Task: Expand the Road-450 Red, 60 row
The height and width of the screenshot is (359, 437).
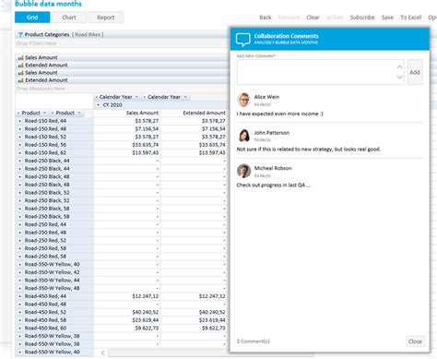Action: click(20, 329)
